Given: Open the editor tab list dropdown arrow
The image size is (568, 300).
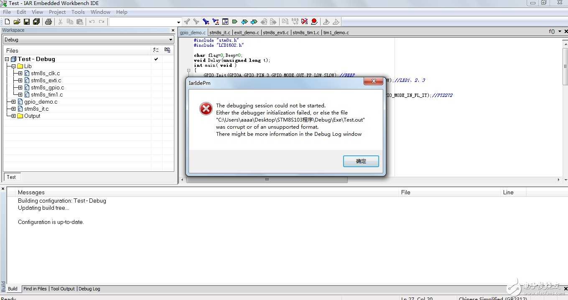Looking at the screenshot, I should [x=560, y=32].
